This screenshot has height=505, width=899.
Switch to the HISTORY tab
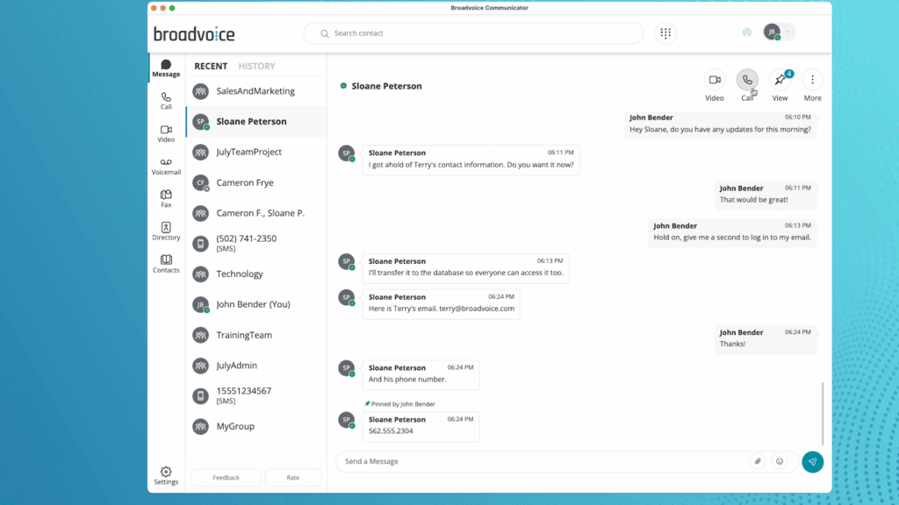coord(256,66)
